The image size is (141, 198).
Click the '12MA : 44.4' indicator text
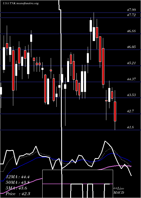click(17, 177)
